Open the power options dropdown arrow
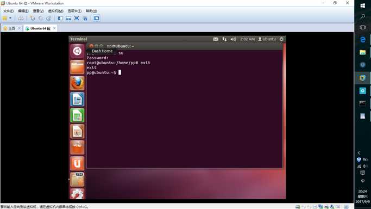371x209 pixels. click(x=10, y=19)
